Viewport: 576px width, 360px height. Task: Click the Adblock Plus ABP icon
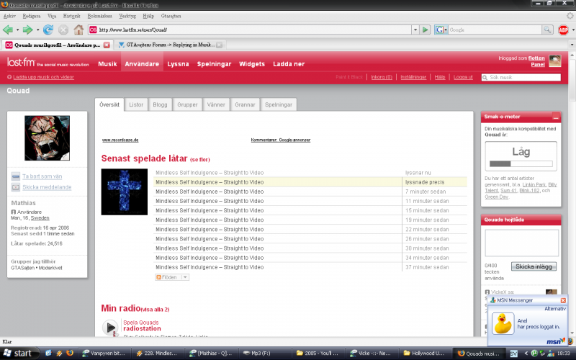(x=563, y=30)
